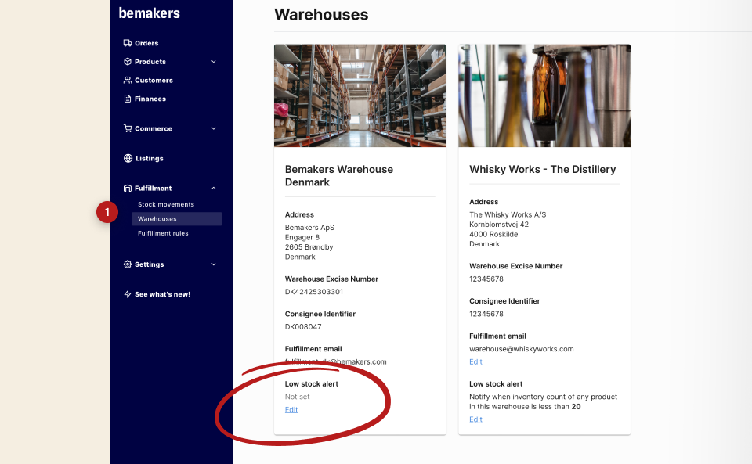Click Whisky Works - The Distillery title
The image size is (752, 464).
click(x=542, y=170)
